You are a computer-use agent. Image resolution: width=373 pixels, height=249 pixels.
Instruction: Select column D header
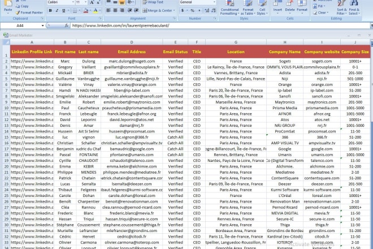132,42
